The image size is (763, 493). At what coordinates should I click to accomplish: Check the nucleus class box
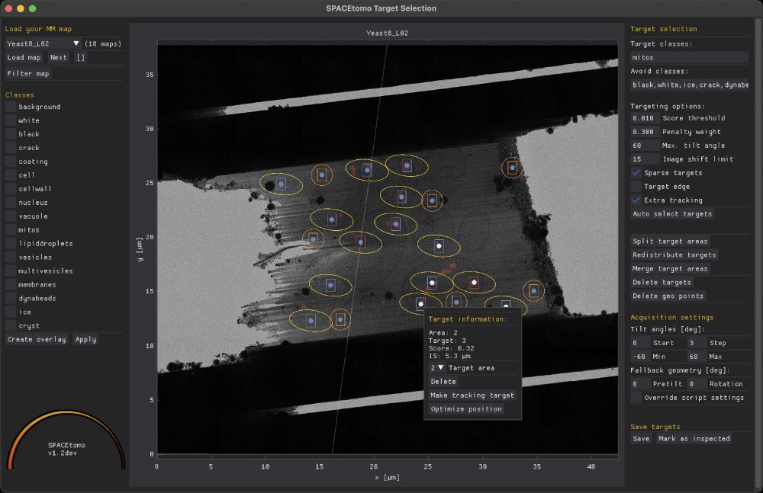(x=10, y=202)
